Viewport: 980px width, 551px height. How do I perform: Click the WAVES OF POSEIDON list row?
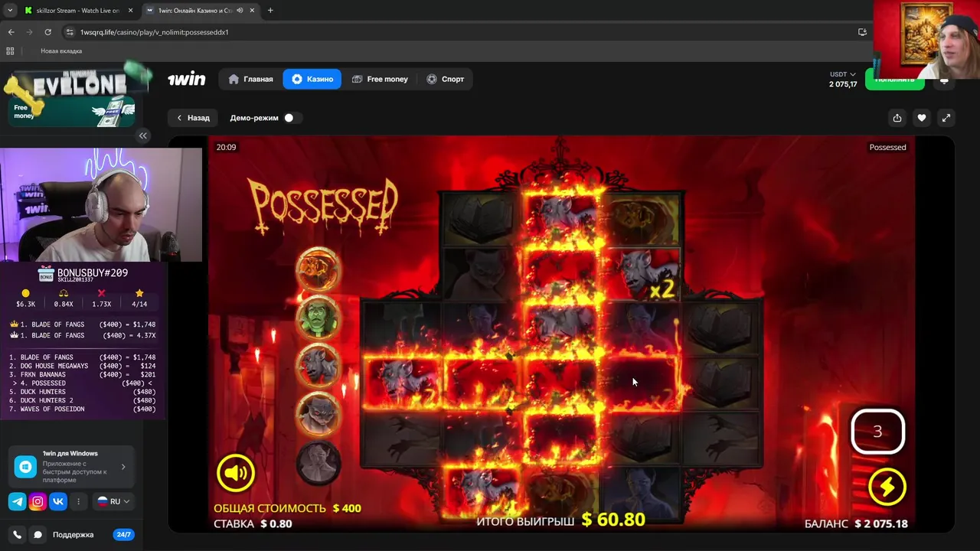[x=83, y=409]
